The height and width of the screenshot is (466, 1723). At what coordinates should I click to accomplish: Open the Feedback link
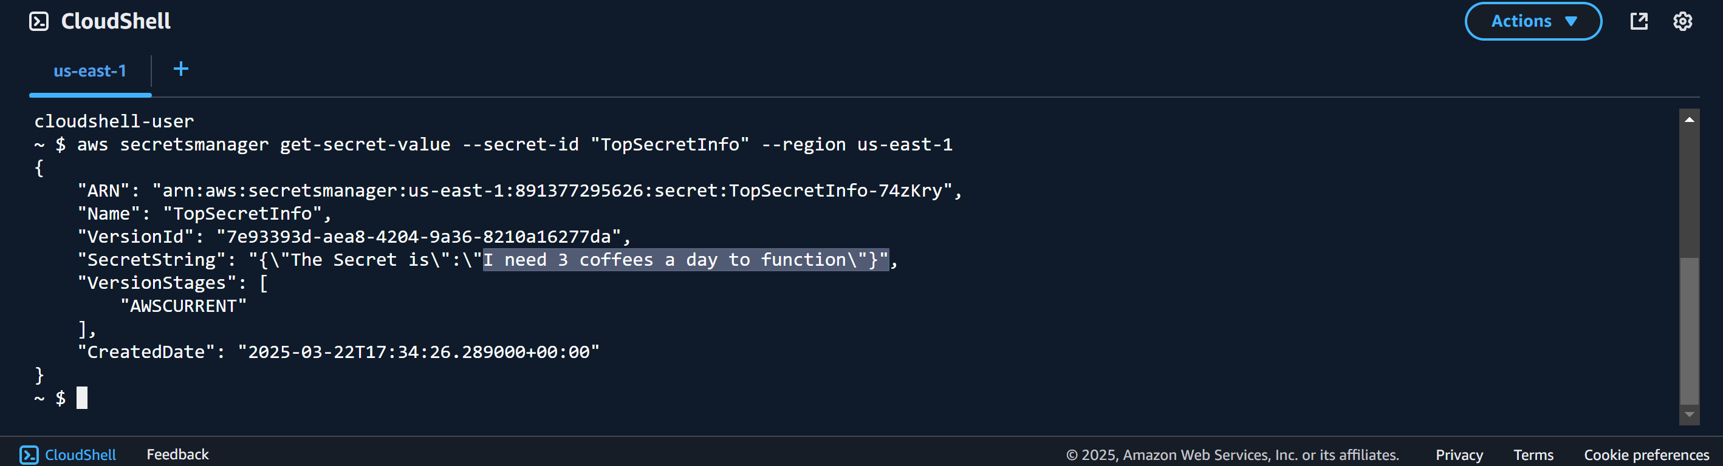point(177,454)
